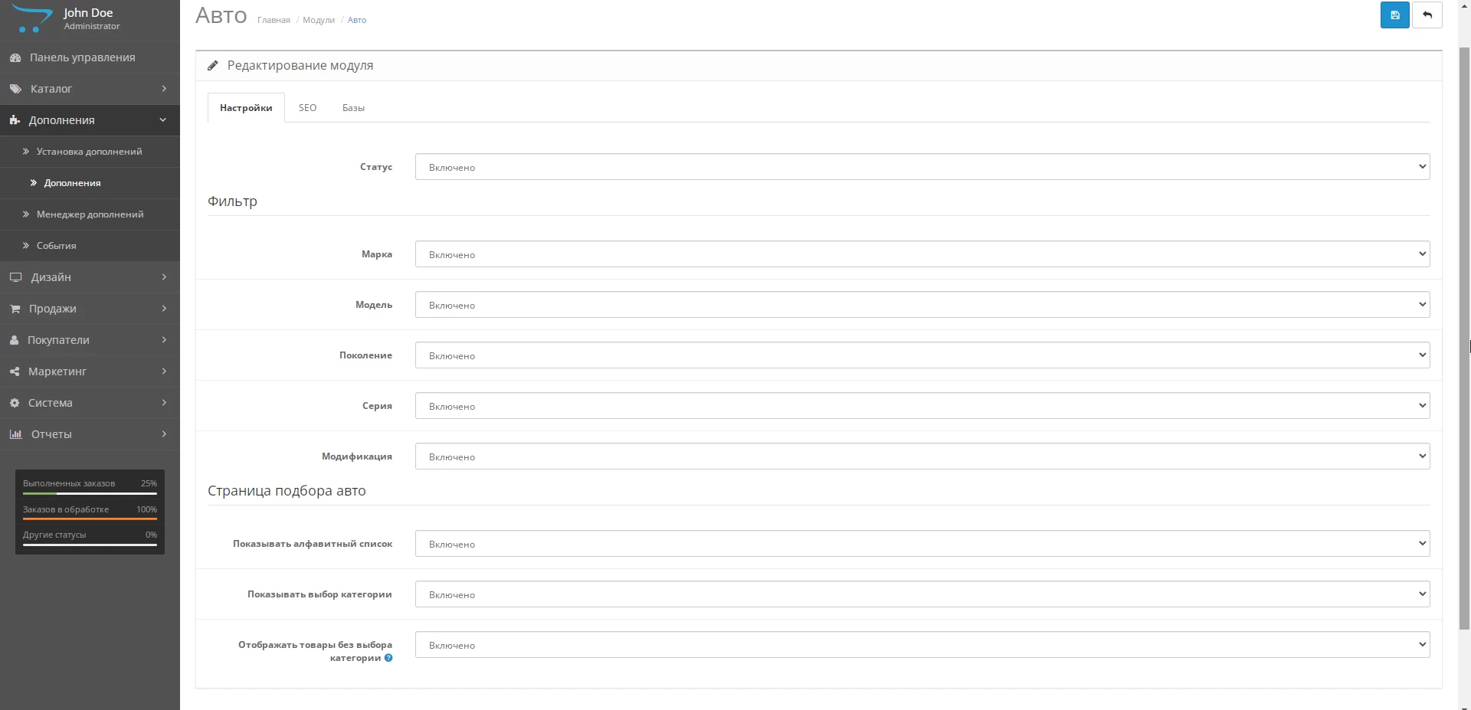Open the Серия dropdown
This screenshot has width=1471, height=710.
pyautogui.click(x=922, y=406)
